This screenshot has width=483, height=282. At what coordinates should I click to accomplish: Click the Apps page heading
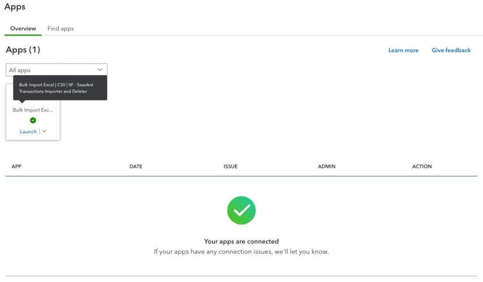15,7
